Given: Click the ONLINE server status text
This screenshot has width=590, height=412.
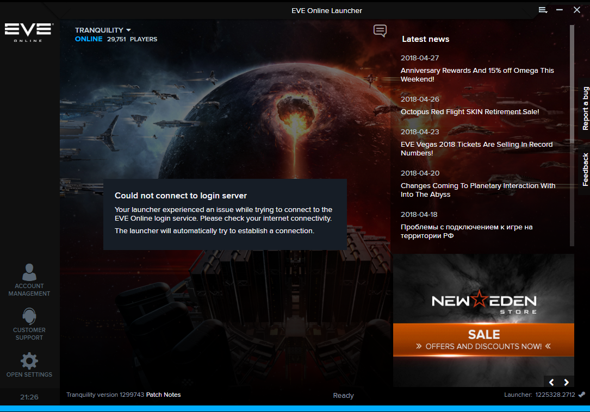Looking at the screenshot, I should [89, 39].
